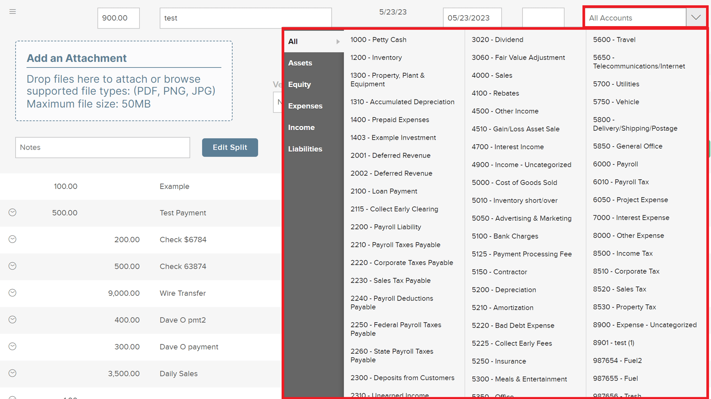711x399 pixels.
Task: Click the Edit Split button
Action: coord(230,147)
